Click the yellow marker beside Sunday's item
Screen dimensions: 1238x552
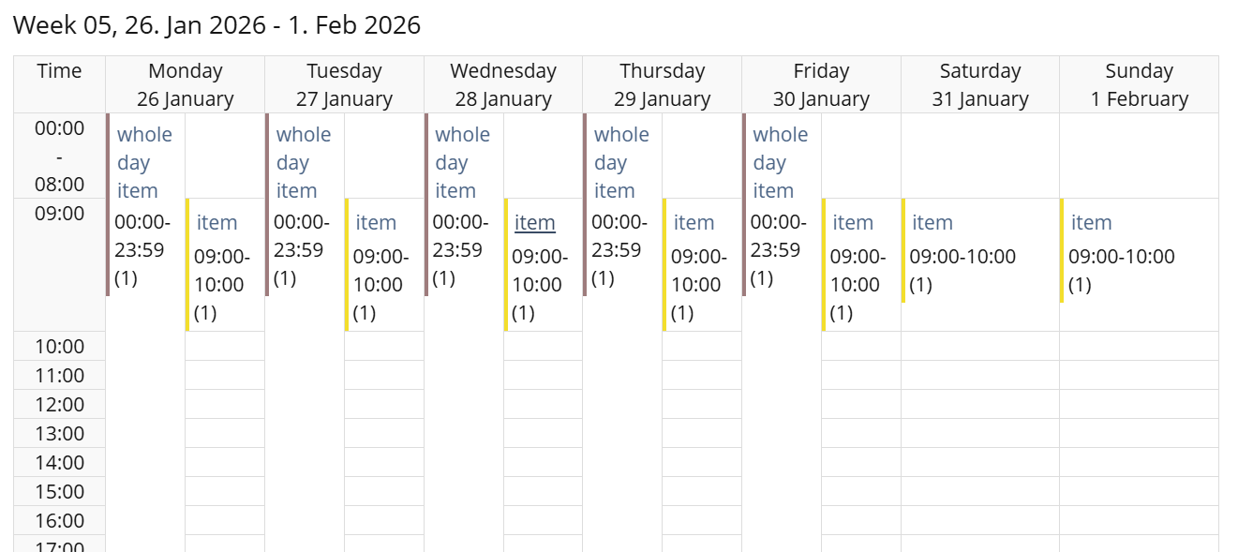(1063, 250)
